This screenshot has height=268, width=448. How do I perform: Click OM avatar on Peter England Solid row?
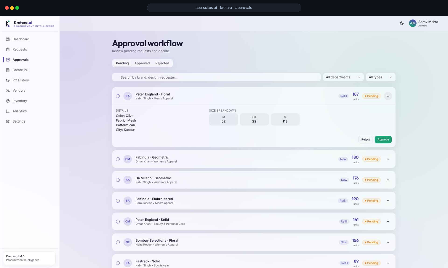128,221
